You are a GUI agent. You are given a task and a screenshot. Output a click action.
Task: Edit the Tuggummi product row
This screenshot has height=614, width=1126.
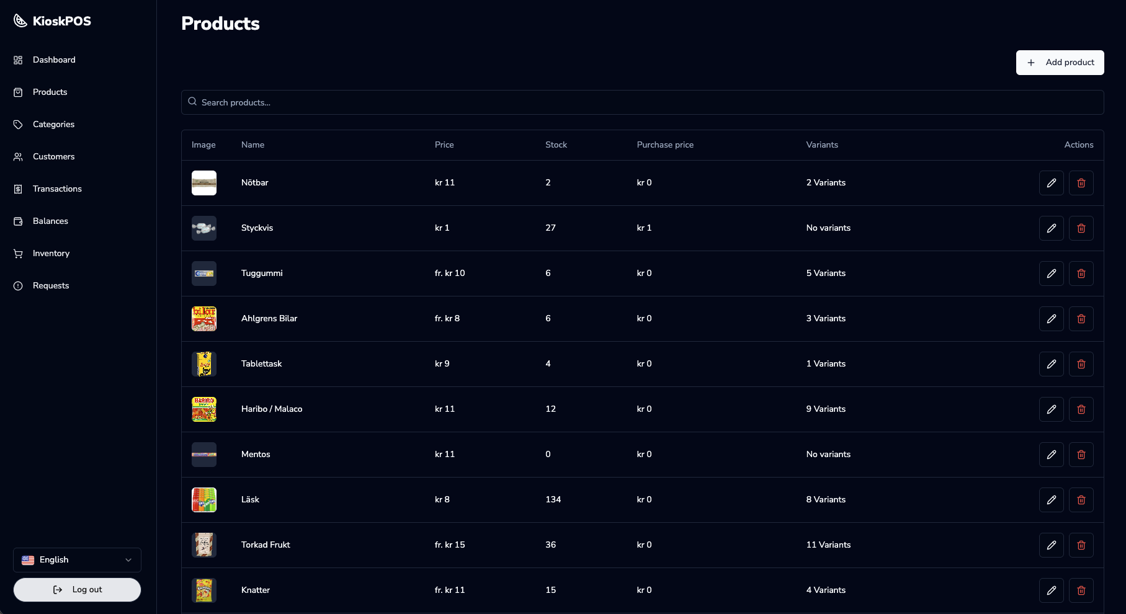[1051, 274]
